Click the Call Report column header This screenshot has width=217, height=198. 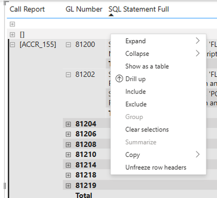(27, 9)
